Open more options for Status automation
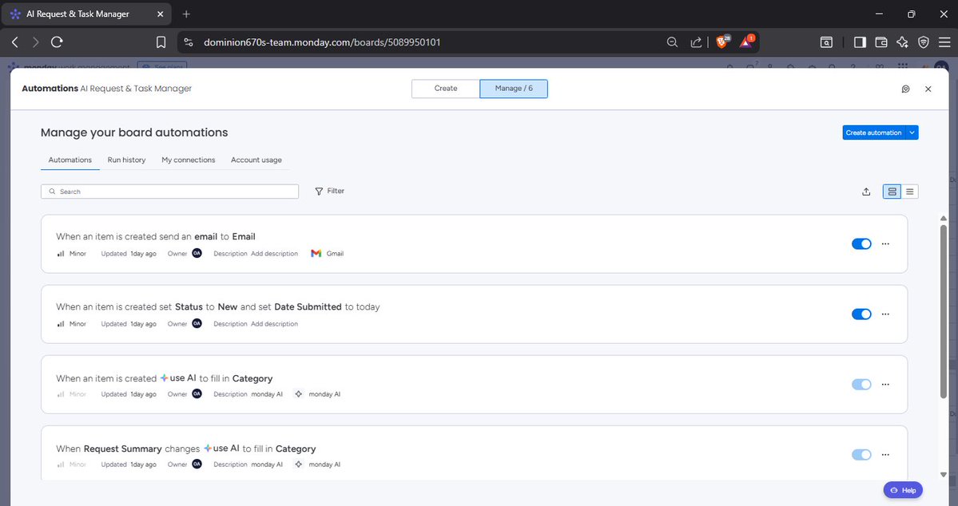This screenshot has height=506, width=958. click(x=885, y=314)
